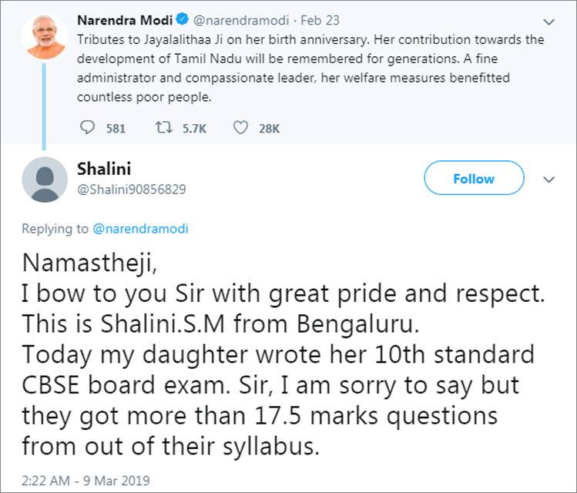The width and height of the screenshot is (577, 493).
Task: Retweet Narendra Modi's tribute tweet
Action: point(166,128)
